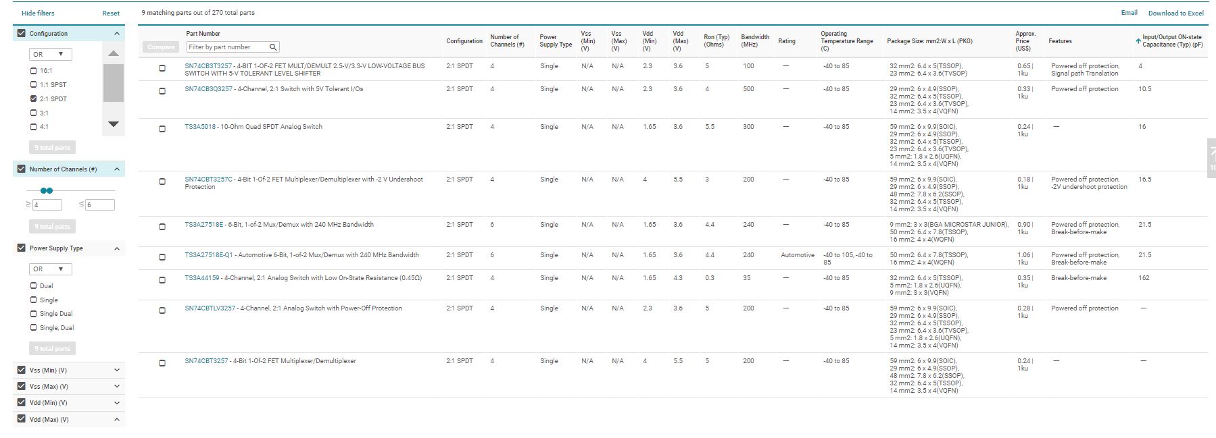The image size is (1216, 438).
Task: Sort by the Approx. Price (US$) column header
Action: [x=1025, y=41]
